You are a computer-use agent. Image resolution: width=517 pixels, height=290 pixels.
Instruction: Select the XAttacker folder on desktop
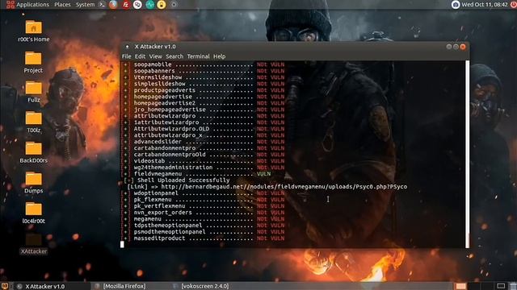coord(33,244)
